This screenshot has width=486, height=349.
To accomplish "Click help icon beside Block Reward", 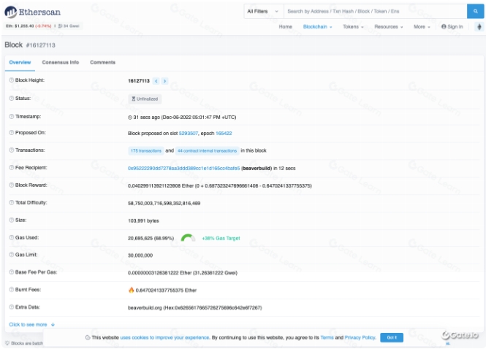I will [12, 185].
